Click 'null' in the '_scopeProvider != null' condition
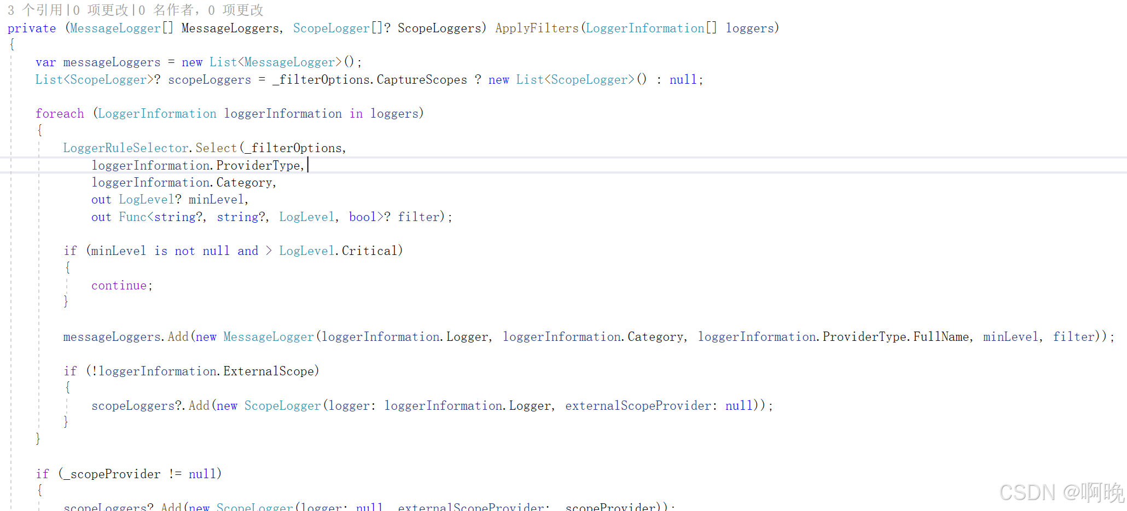1127x511 pixels. pyautogui.click(x=202, y=474)
